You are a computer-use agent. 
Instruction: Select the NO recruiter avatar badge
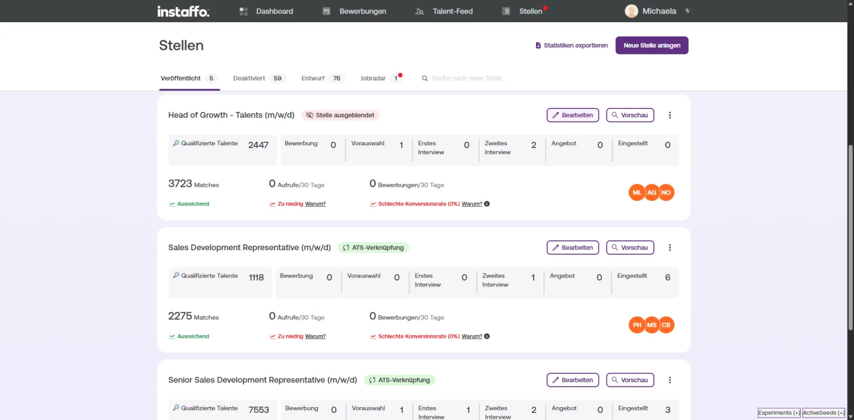pos(666,192)
